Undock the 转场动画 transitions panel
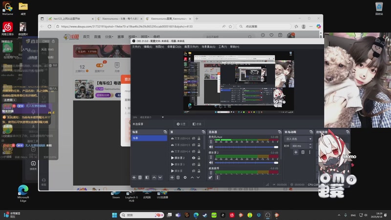Viewport: 391px width, 220px height. pos(311,132)
